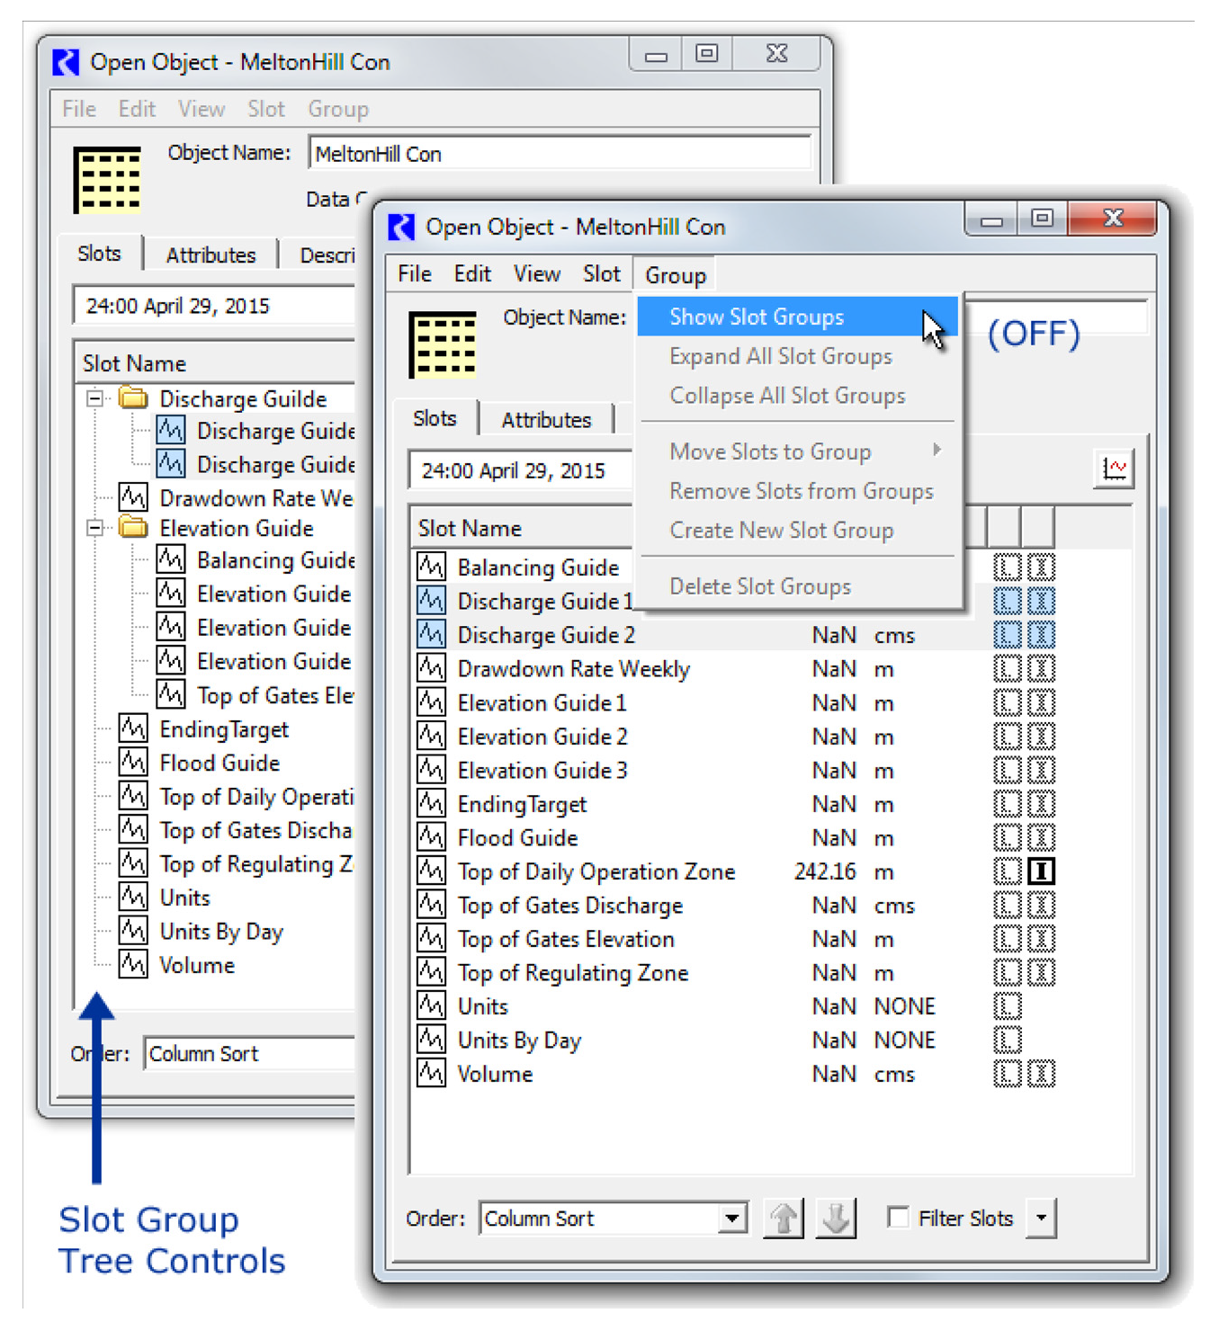Enable the Filter Slots checkbox
The image size is (1219, 1331).
[x=897, y=1217]
